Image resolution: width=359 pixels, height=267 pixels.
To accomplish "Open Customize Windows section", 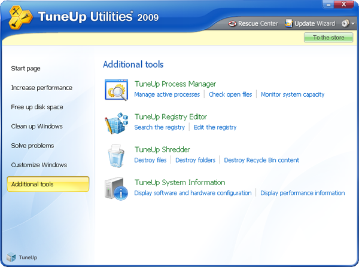I will (x=39, y=165).
